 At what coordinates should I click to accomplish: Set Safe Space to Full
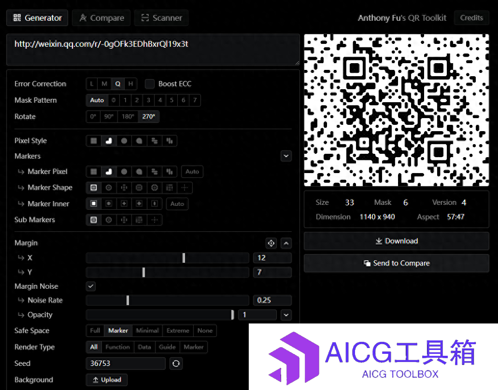(95, 331)
